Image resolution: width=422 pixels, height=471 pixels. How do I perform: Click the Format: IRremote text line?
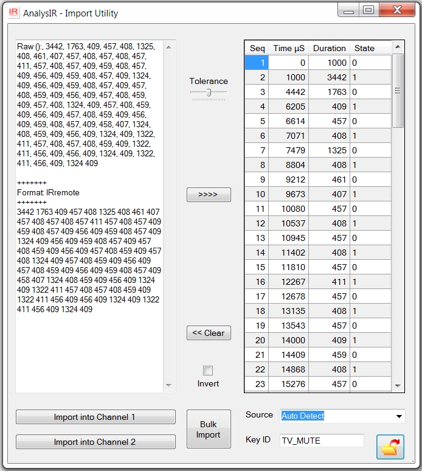click(x=48, y=192)
